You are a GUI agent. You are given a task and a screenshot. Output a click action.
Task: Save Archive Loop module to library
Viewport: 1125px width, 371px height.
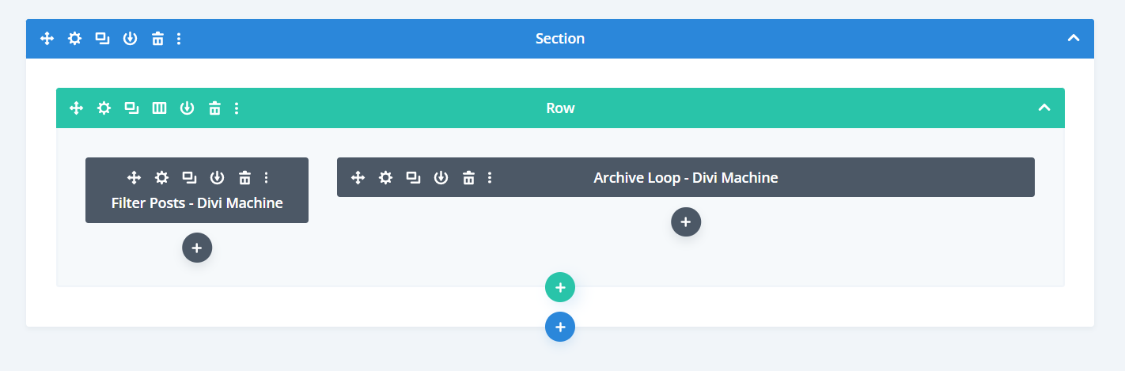click(x=441, y=177)
